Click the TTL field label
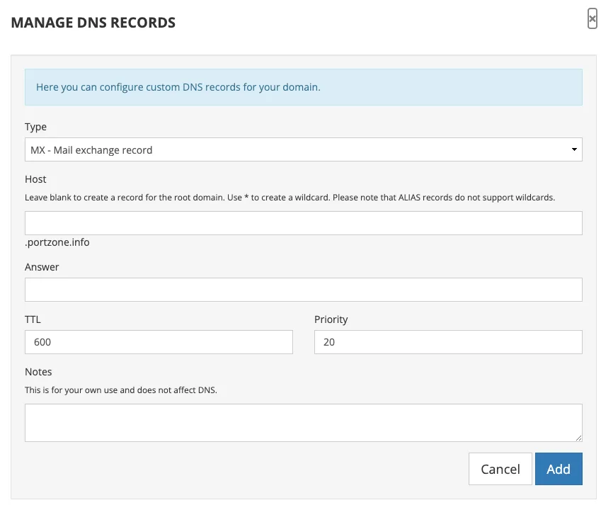Viewport: 601px width, 505px height. (x=33, y=319)
